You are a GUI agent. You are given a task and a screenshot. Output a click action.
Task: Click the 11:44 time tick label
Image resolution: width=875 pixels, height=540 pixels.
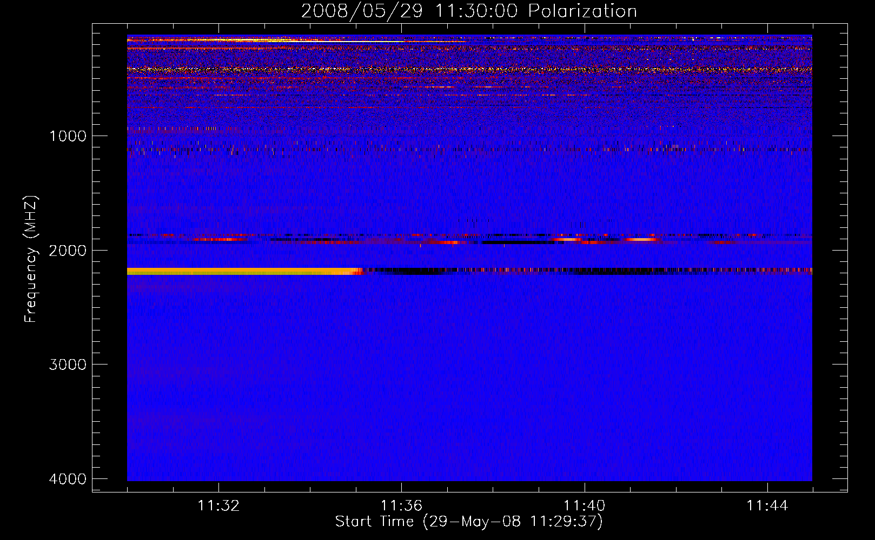(767, 506)
